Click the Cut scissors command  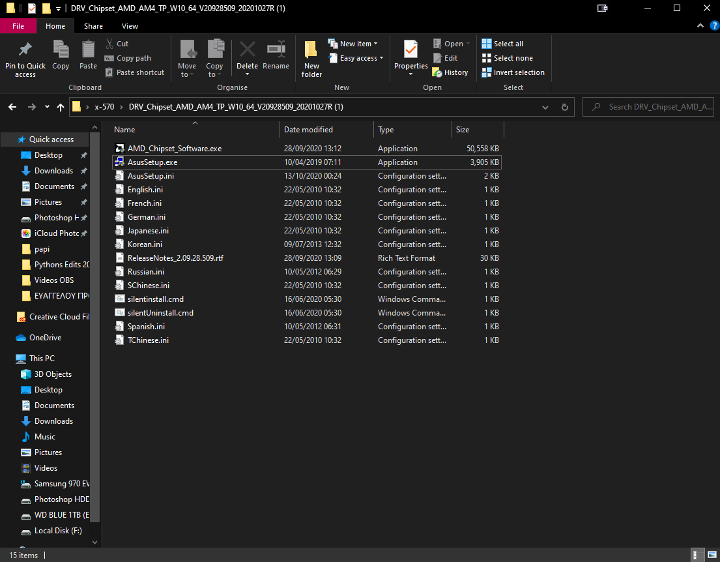(x=117, y=44)
